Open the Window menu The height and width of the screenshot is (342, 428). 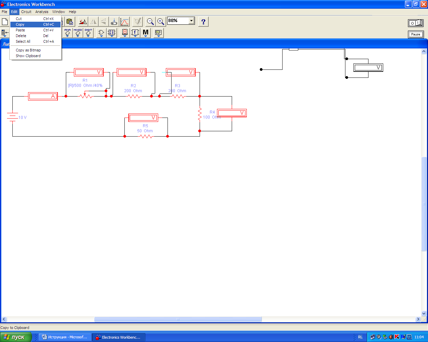59,12
